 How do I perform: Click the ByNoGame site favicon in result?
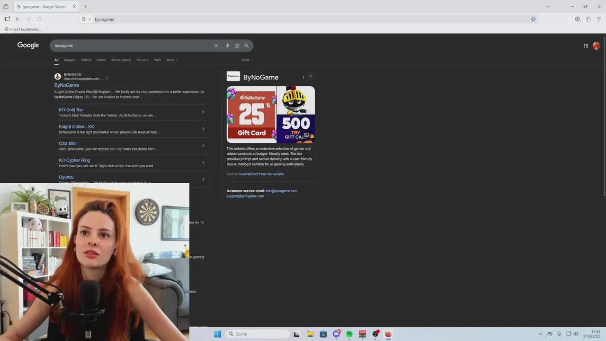[x=58, y=76]
